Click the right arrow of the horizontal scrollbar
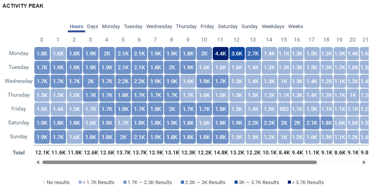The height and width of the screenshot is (191, 373). point(364,163)
